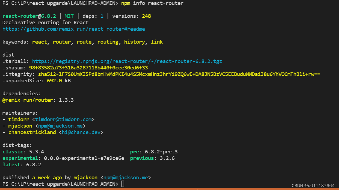Open the GitHub react-router readme URL

pos(73,29)
